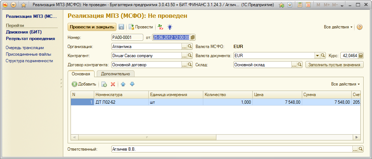Open the calendar icon in title bar
372x159 pixels.
coord(308,5)
